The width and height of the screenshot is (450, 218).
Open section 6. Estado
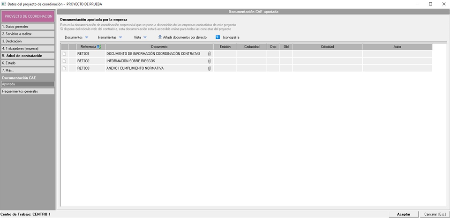(28, 63)
